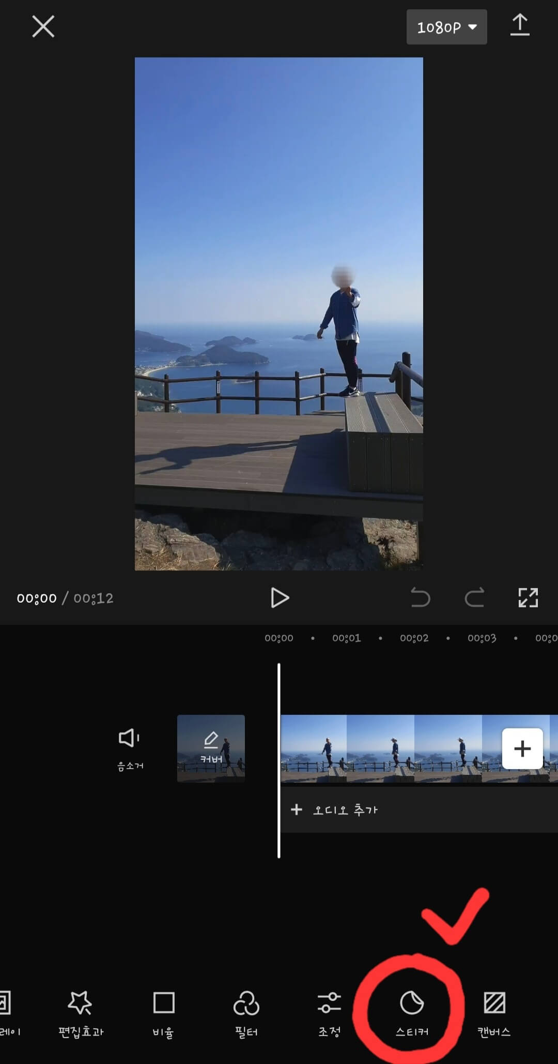The width and height of the screenshot is (558, 1064).
Task: Play the video preview
Action: (x=280, y=598)
